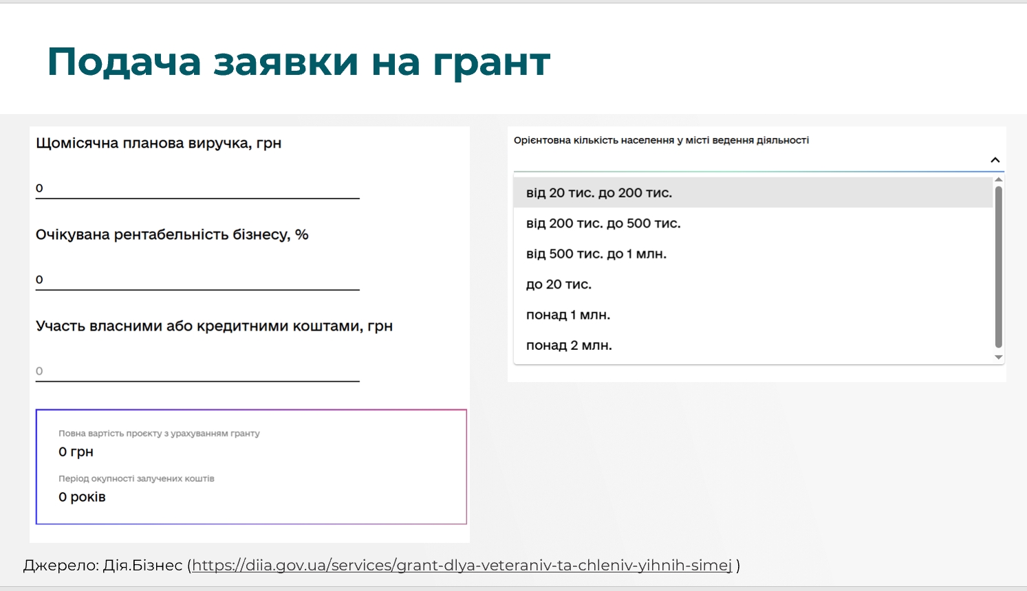This screenshot has height=591, width=1027.
Task: Click the population dropdown's empty selection field
Action: 748,160
